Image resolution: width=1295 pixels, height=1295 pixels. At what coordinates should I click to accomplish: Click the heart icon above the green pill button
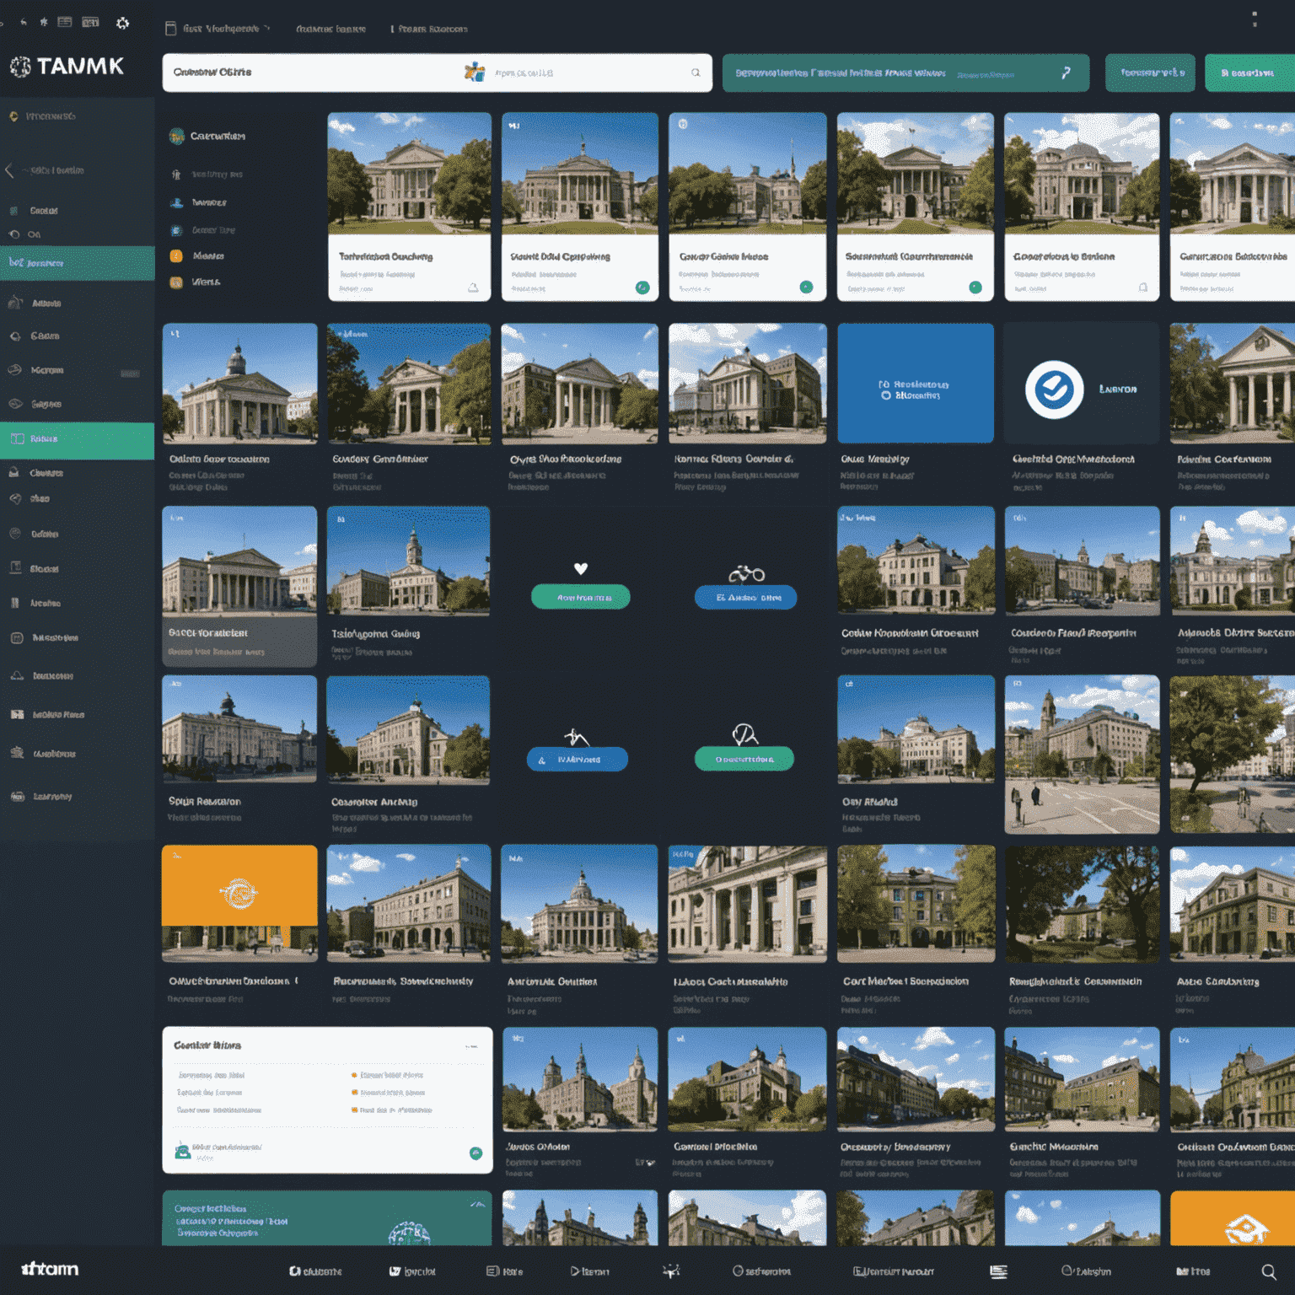click(581, 569)
